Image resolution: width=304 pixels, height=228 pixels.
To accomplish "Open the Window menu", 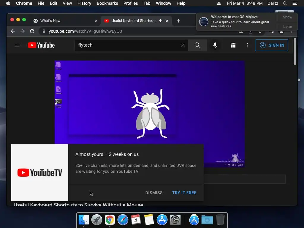I will pos(164,3).
